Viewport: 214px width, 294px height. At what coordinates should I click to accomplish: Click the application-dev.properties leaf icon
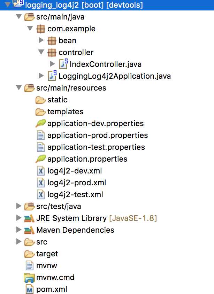(x=41, y=123)
